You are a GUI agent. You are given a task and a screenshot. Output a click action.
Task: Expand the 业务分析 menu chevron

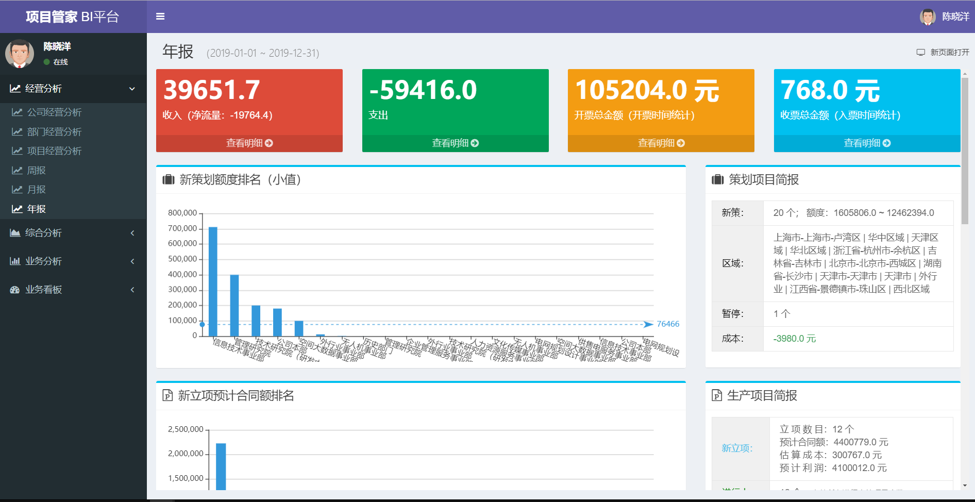click(132, 261)
